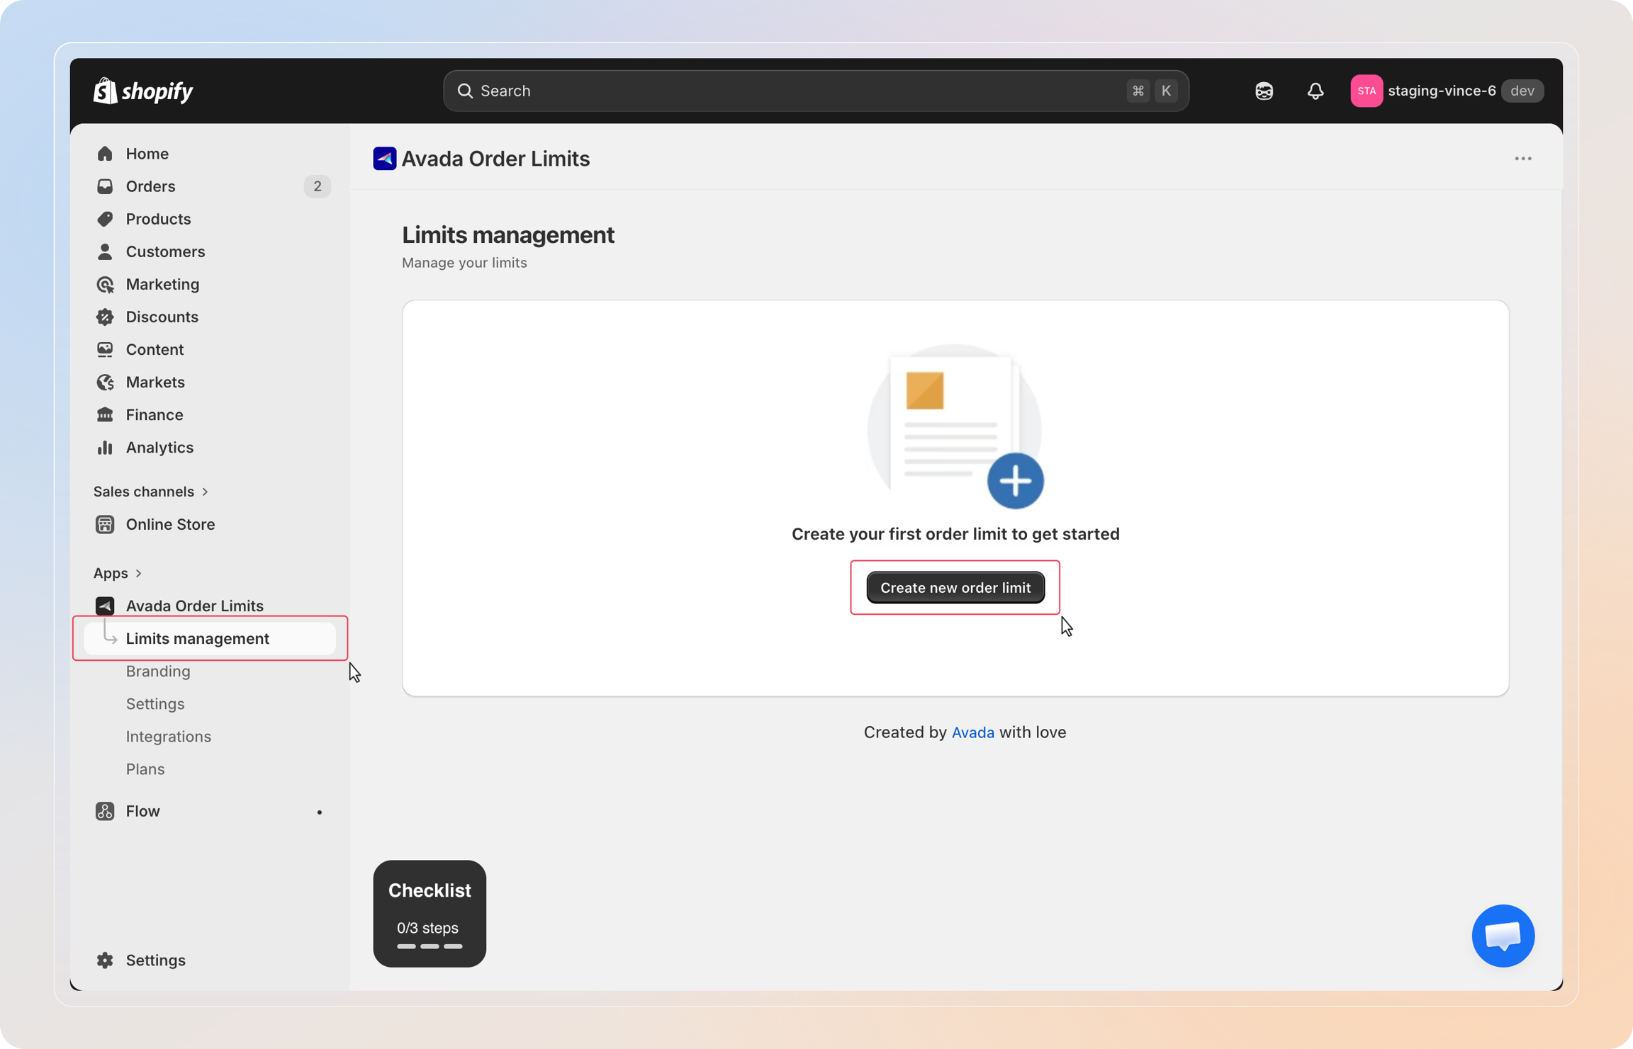Click the Settings gear icon at bottom
The image size is (1633, 1049).
click(105, 960)
